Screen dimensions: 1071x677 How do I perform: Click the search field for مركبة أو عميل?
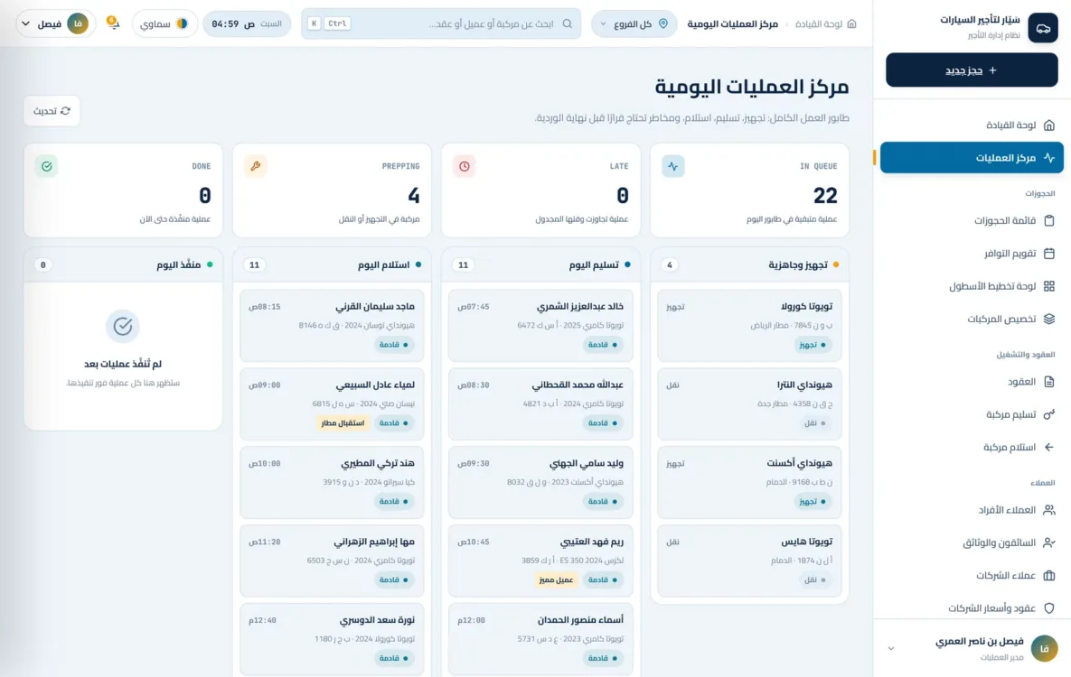[x=441, y=23]
